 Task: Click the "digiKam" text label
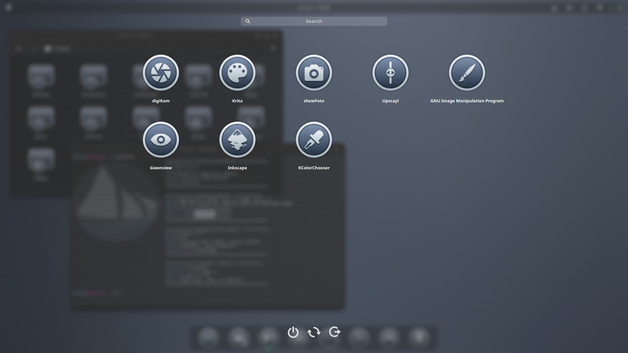pos(161,101)
